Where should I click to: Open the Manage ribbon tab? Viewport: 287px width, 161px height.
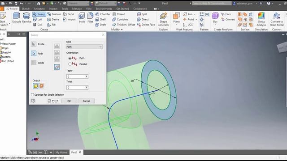tap(77, 8)
